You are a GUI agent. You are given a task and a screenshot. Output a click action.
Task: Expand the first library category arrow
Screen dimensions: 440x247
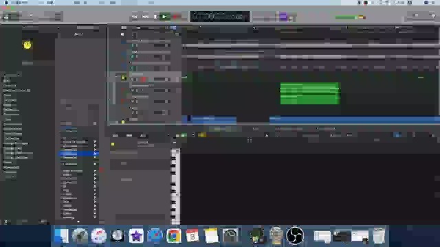tap(95, 142)
